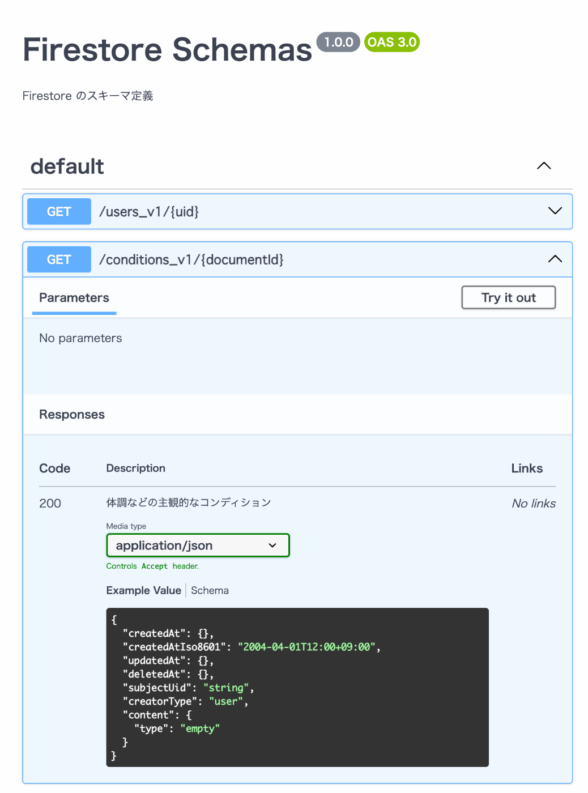Click the "creatorType": "user" line

pos(185,701)
